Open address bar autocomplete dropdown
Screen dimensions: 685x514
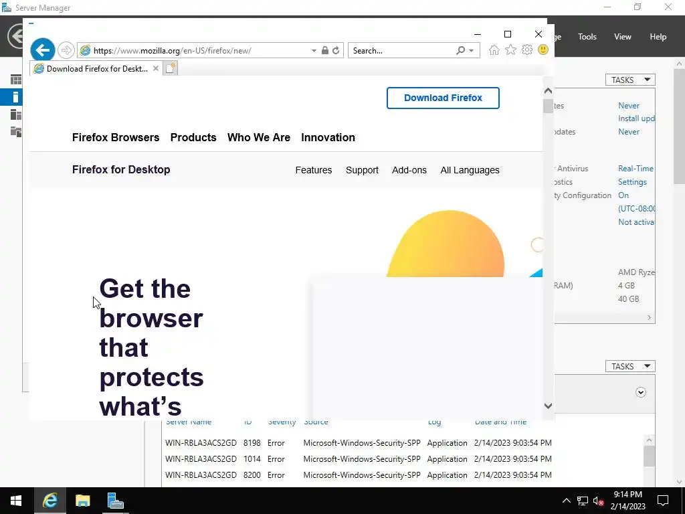(314, 51)
